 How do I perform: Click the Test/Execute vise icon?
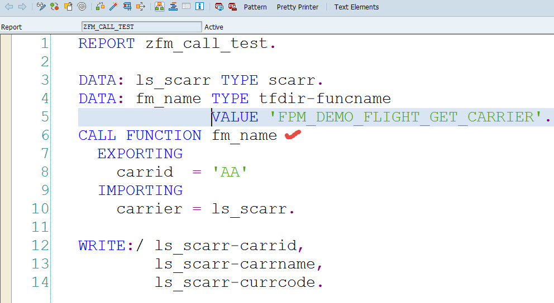click(x=127, y=7)
